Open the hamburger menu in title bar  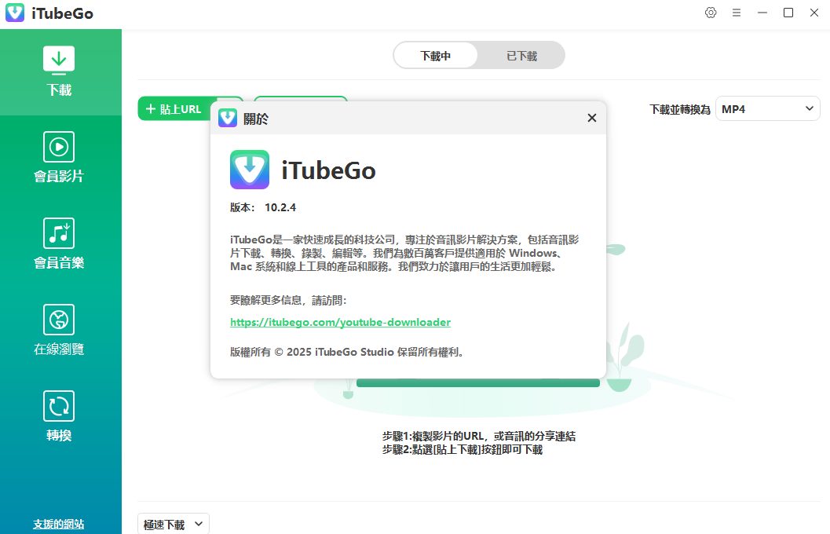[x=737, y=13]
